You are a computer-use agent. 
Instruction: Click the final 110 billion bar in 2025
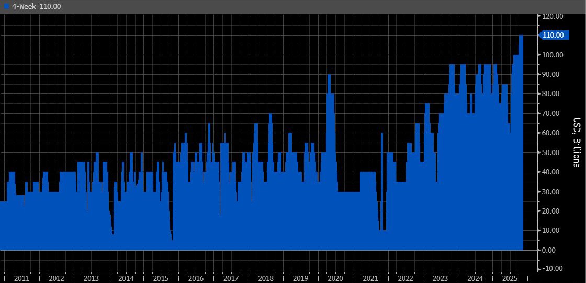521,143
